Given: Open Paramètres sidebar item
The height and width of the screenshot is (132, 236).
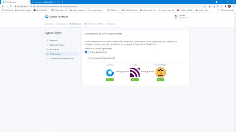Looking at the screenshot, I should (62, 49).
